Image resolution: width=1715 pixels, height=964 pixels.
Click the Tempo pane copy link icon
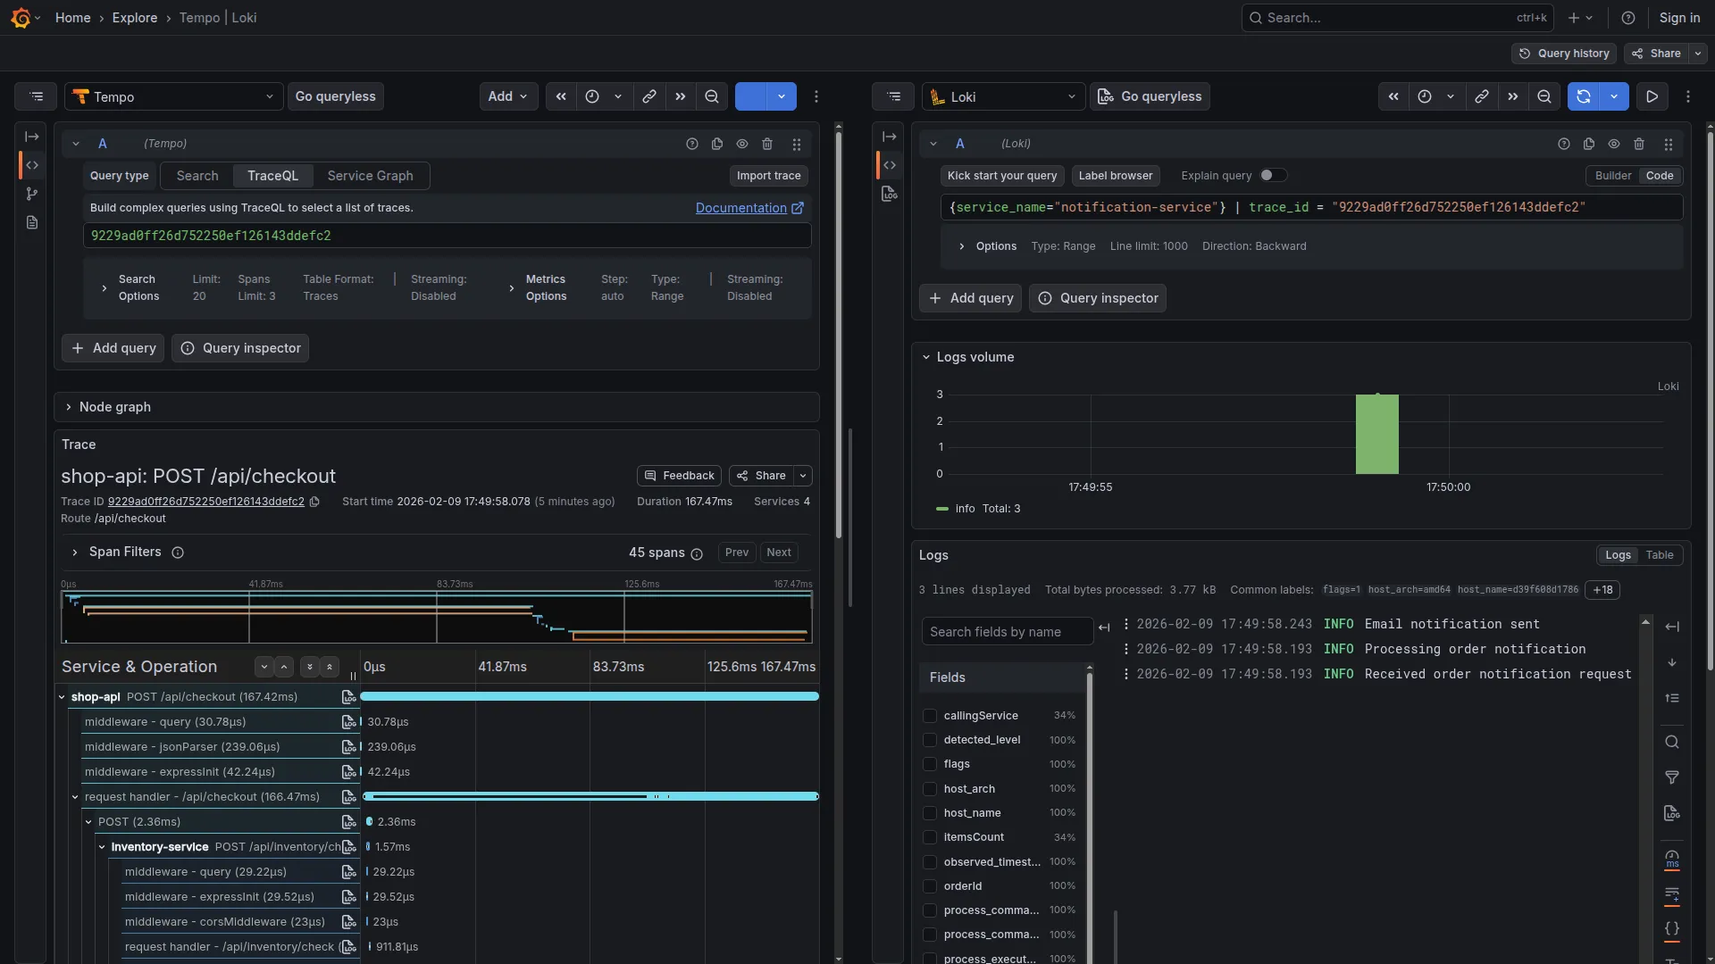[649, 96]
